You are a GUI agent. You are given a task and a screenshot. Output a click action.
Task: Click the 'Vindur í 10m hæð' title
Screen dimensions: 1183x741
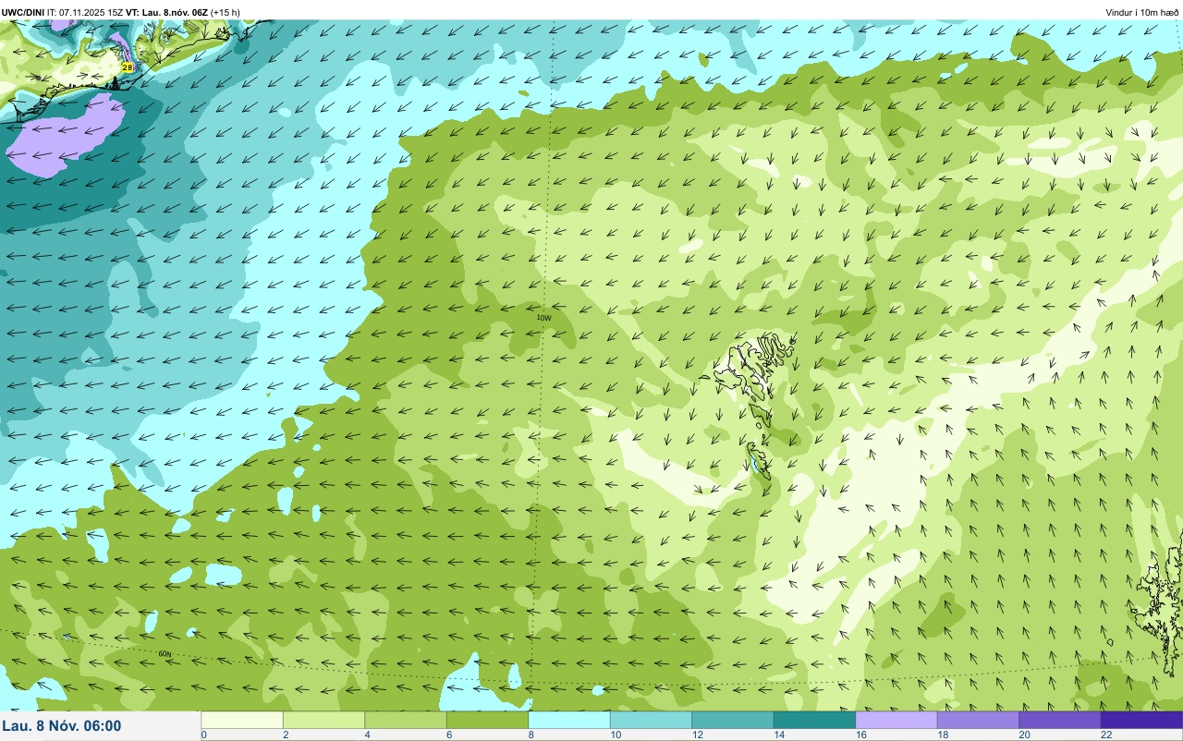click(x=1141, y=12)
